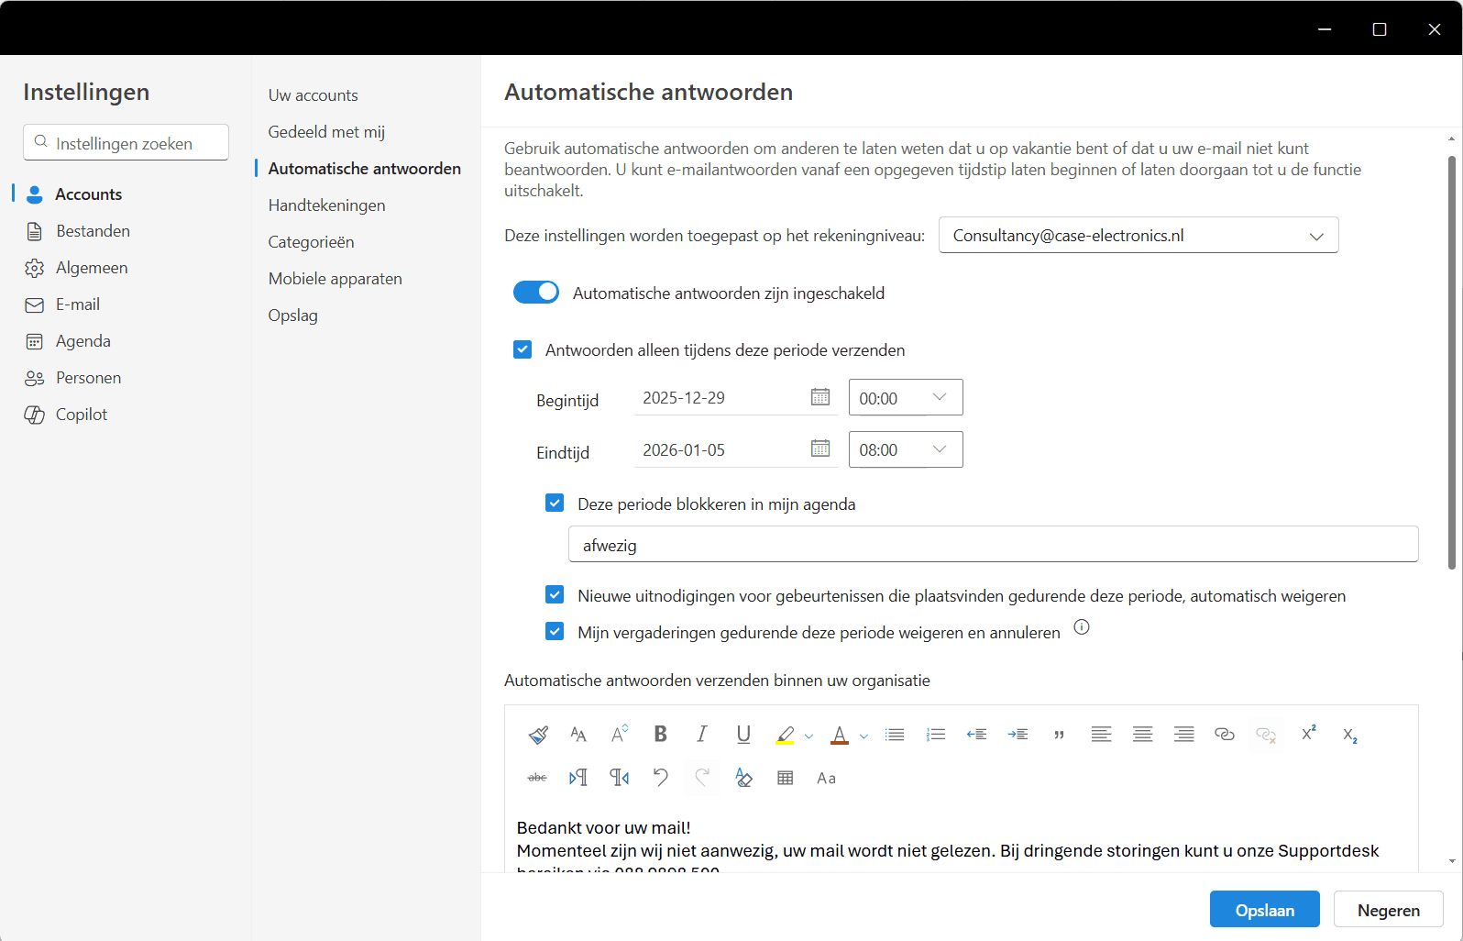Click the Opslaan button

(x=1264, y=910)
